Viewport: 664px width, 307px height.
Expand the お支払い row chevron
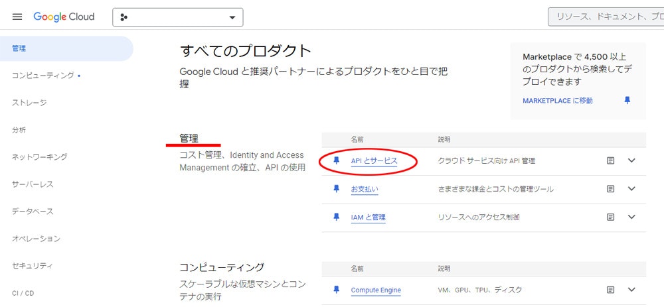[x=632, y=188]
